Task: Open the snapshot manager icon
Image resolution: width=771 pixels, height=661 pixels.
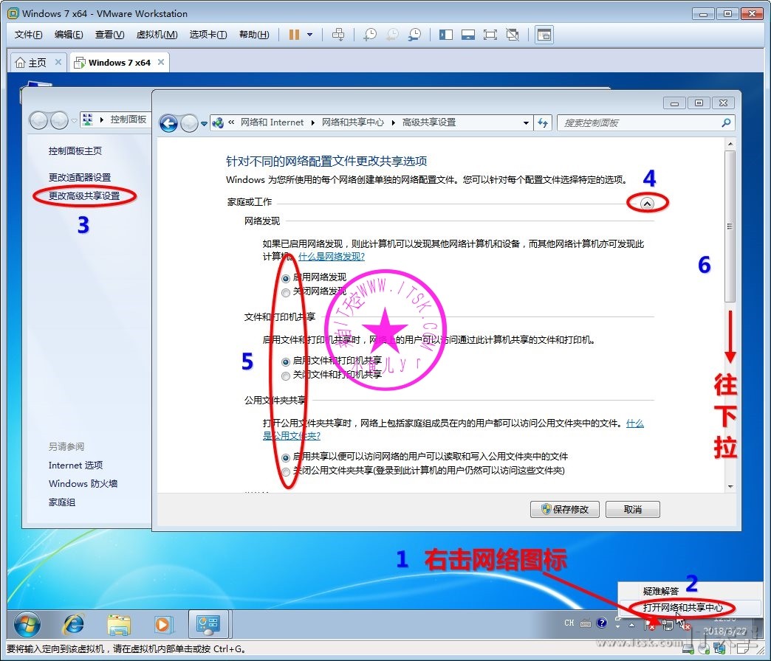Action: click(415, 35)
